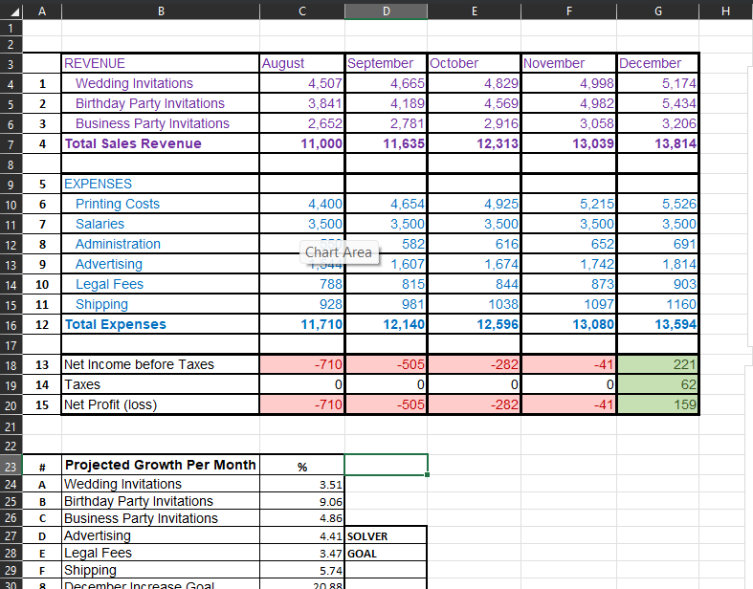Click the November heading cell

click(x=569, y=63)
